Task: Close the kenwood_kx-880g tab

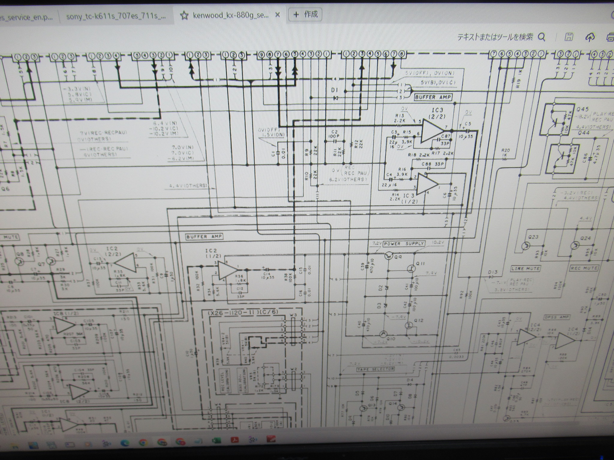Action: [x=277, y=15]
